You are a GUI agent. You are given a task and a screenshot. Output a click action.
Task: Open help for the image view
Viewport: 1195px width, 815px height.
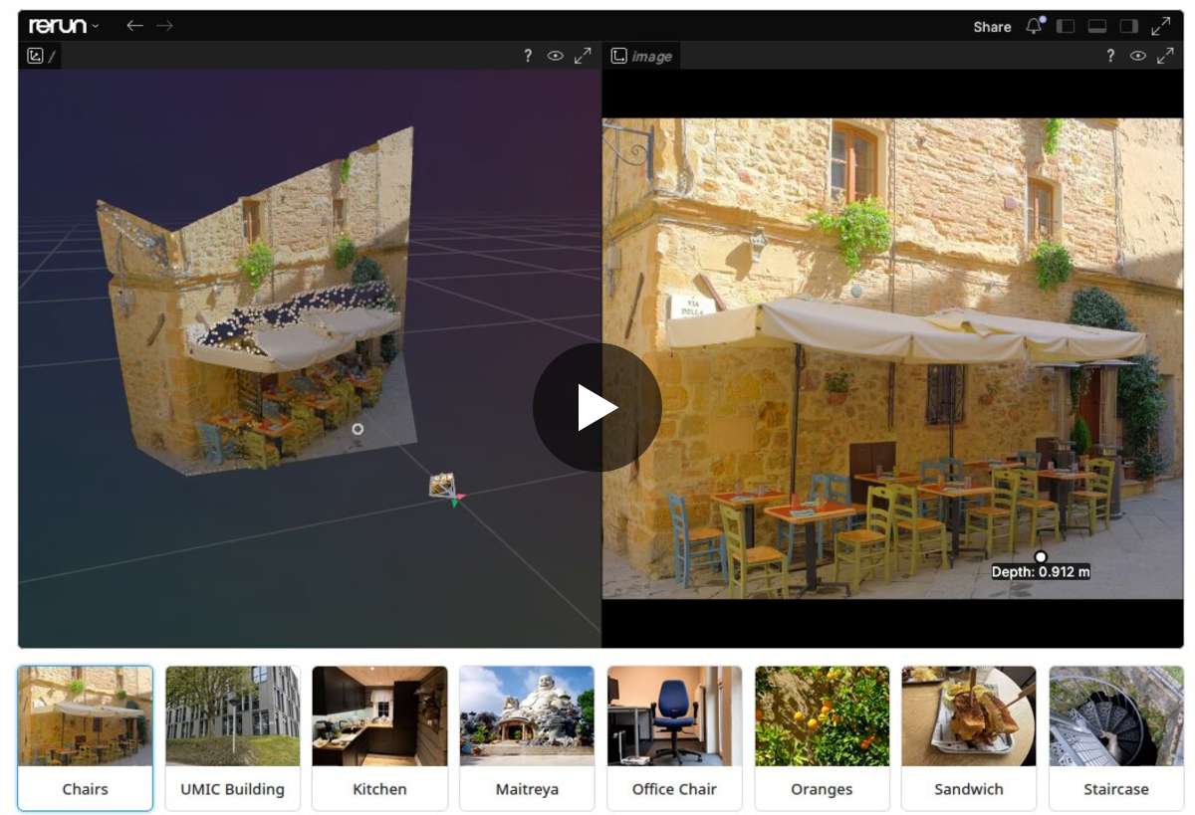pyautogui.click(x=1110, y=57)
